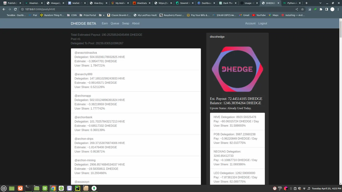Click the taskbar date and time
Image resolution: width=342 pixels, height=192 pixels.
point(326,189)
